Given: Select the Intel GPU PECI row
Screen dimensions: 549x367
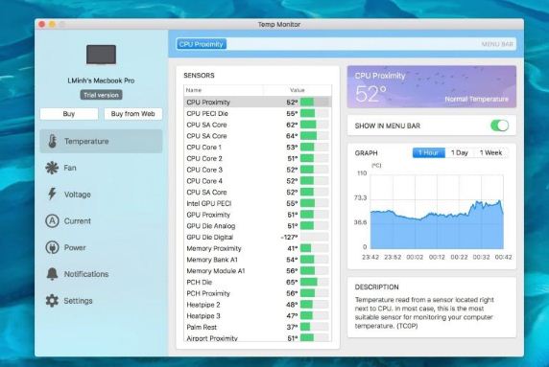Looking at the screenshot, I should pyautogui.click(x=257, y=203).
